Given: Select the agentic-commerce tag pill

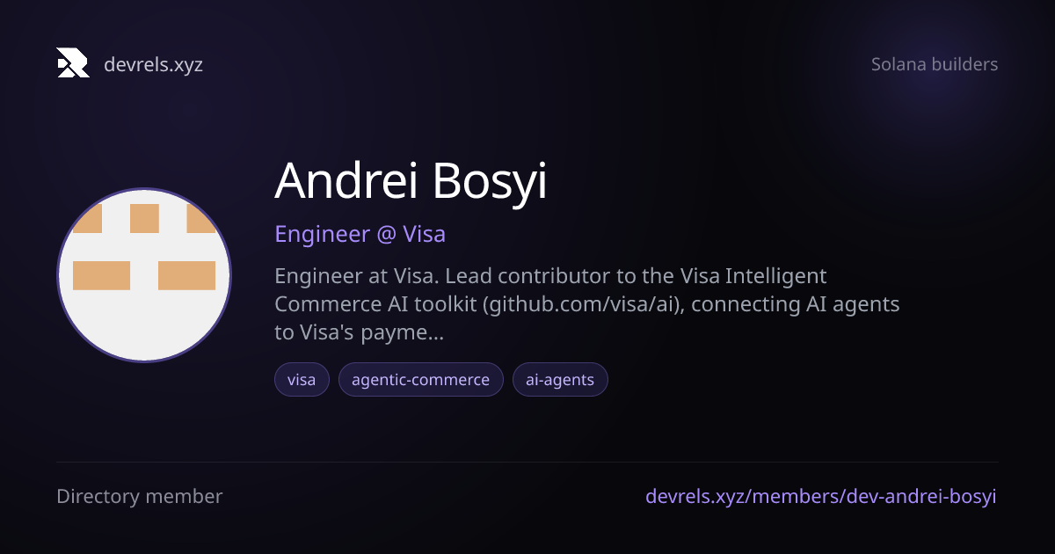Looking at the screenshot, I should tap(420, 380).
